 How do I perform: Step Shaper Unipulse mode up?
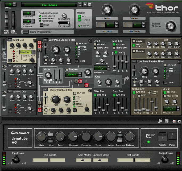[x=80, y=73]
